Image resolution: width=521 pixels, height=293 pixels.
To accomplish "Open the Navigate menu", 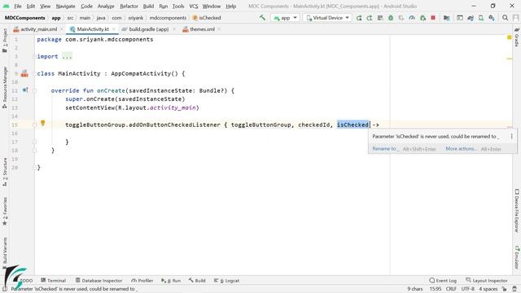I will 65,6.
